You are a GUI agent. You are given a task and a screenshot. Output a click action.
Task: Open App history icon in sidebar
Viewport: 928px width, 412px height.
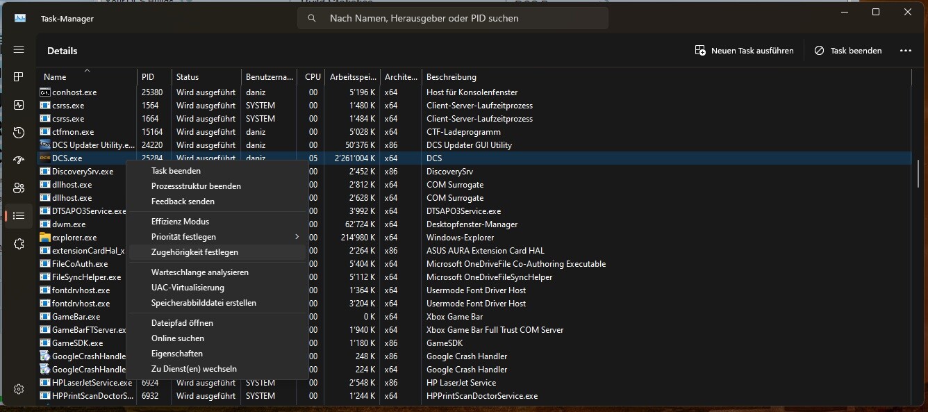pos(19,133)
